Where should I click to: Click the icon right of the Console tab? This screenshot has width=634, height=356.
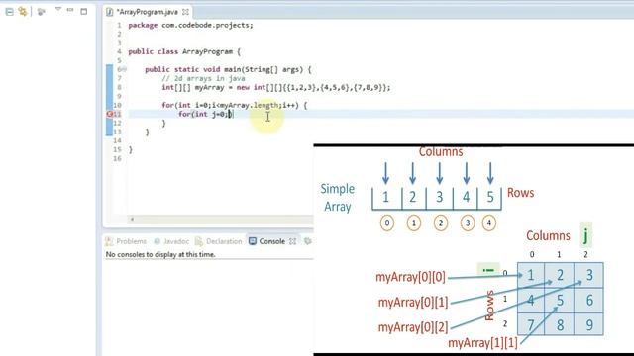click(308, 241)
